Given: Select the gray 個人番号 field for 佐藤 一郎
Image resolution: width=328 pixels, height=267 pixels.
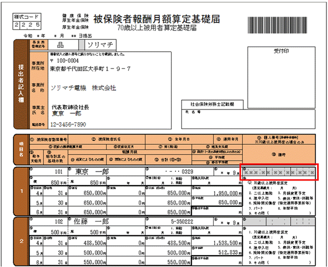Looking at the screenshot, I should (279, 221).
